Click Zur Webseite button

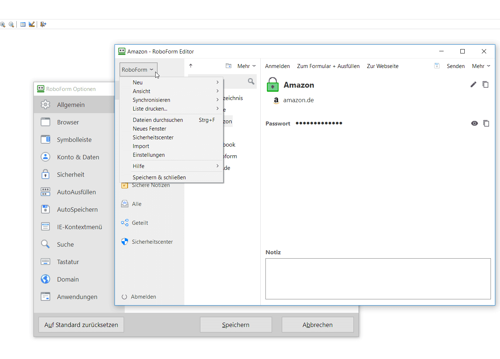tap(383, 66)
